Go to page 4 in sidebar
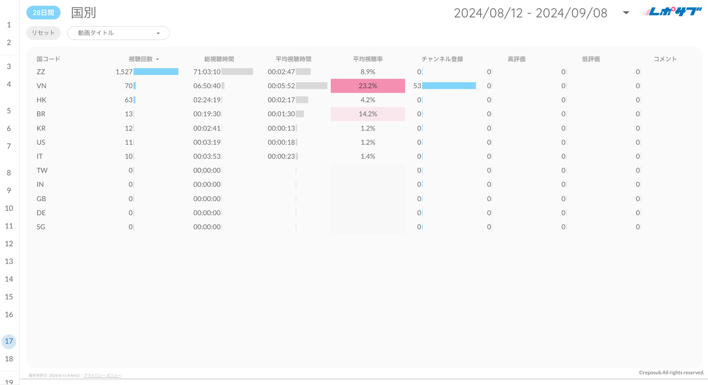The width and height of the screenshot is (708, 385). [9, 84]
